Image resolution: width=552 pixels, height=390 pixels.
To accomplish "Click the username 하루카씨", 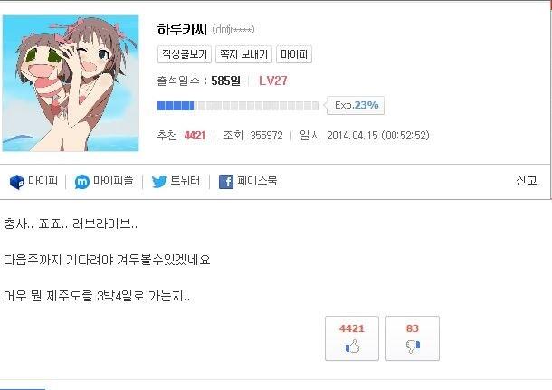I will 182,30.
